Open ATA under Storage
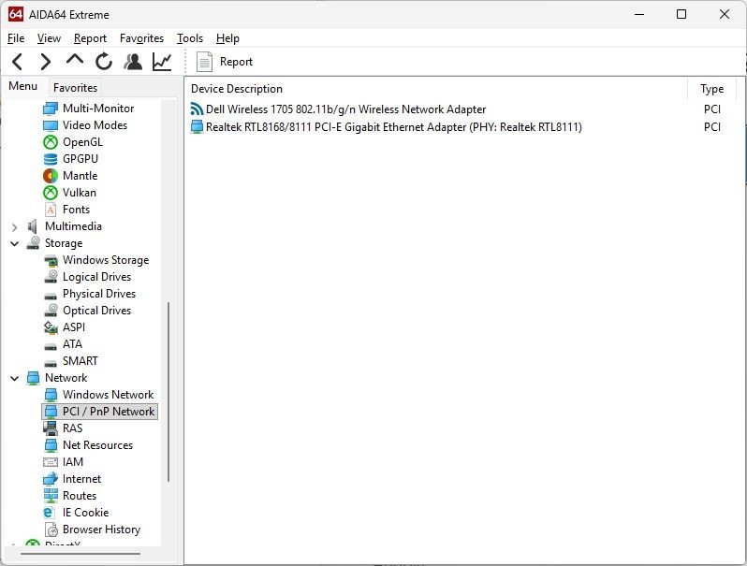 tap(72, 344)
